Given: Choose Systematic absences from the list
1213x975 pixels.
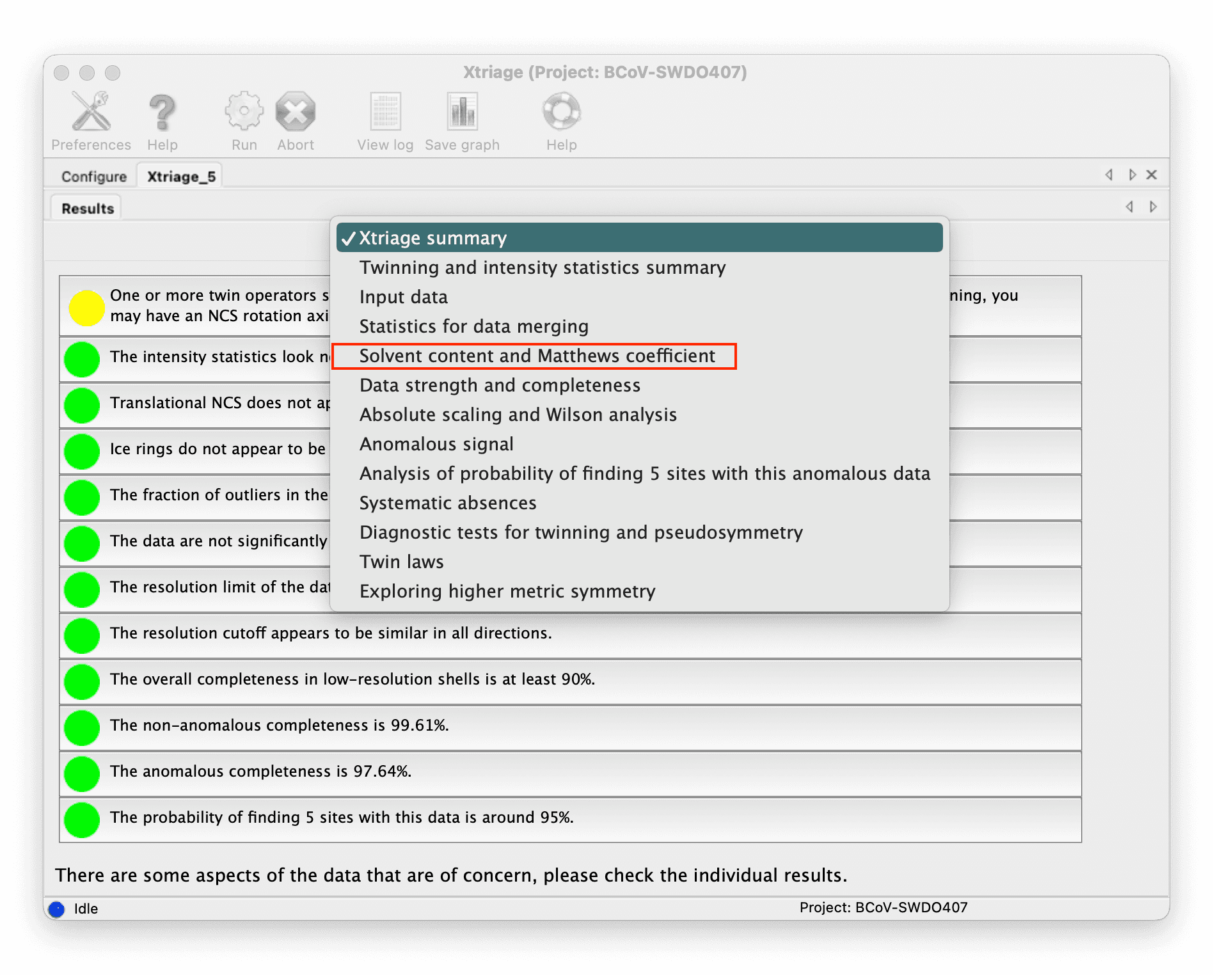Looking at the screenshot, I should 640,503.
